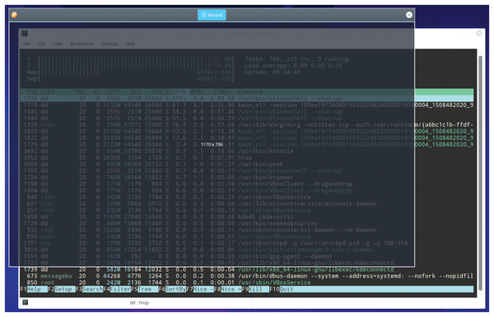Click F7 Nice - in htop footer

(x=200, y=289)
